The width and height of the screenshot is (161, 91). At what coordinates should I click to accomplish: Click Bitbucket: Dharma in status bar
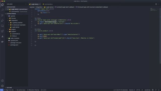tap(33, 90)
